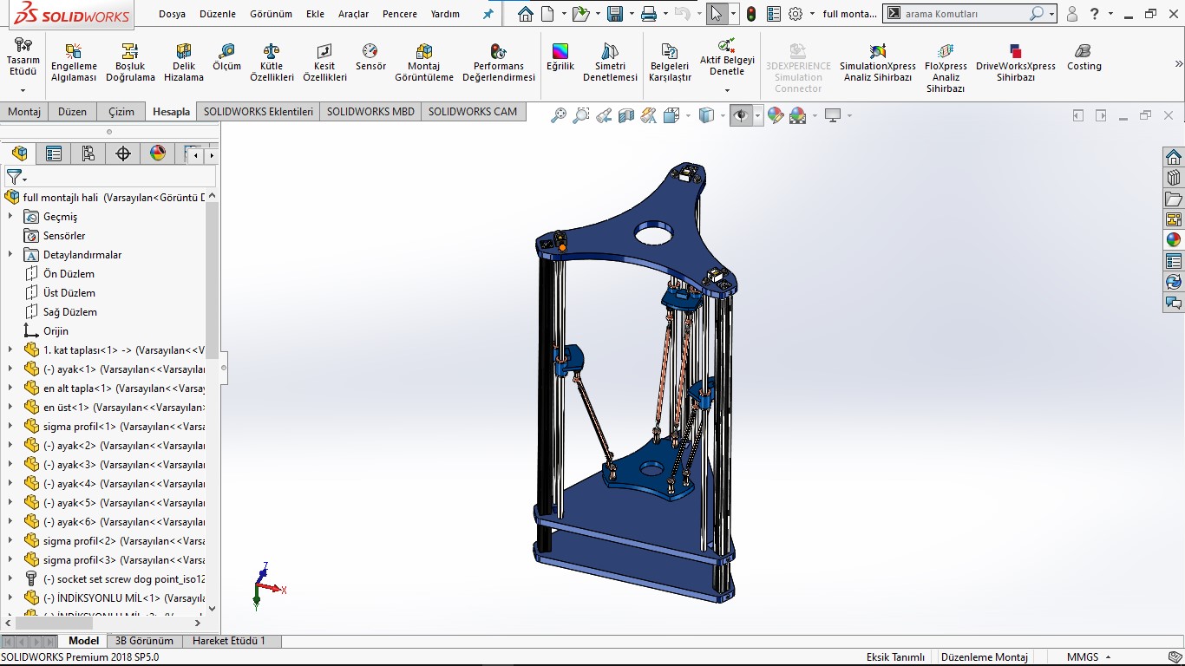Screen dimensions: 1185x666
Task: Open Kesit Özellikleri section properties
Action: [x=324, y=62]
